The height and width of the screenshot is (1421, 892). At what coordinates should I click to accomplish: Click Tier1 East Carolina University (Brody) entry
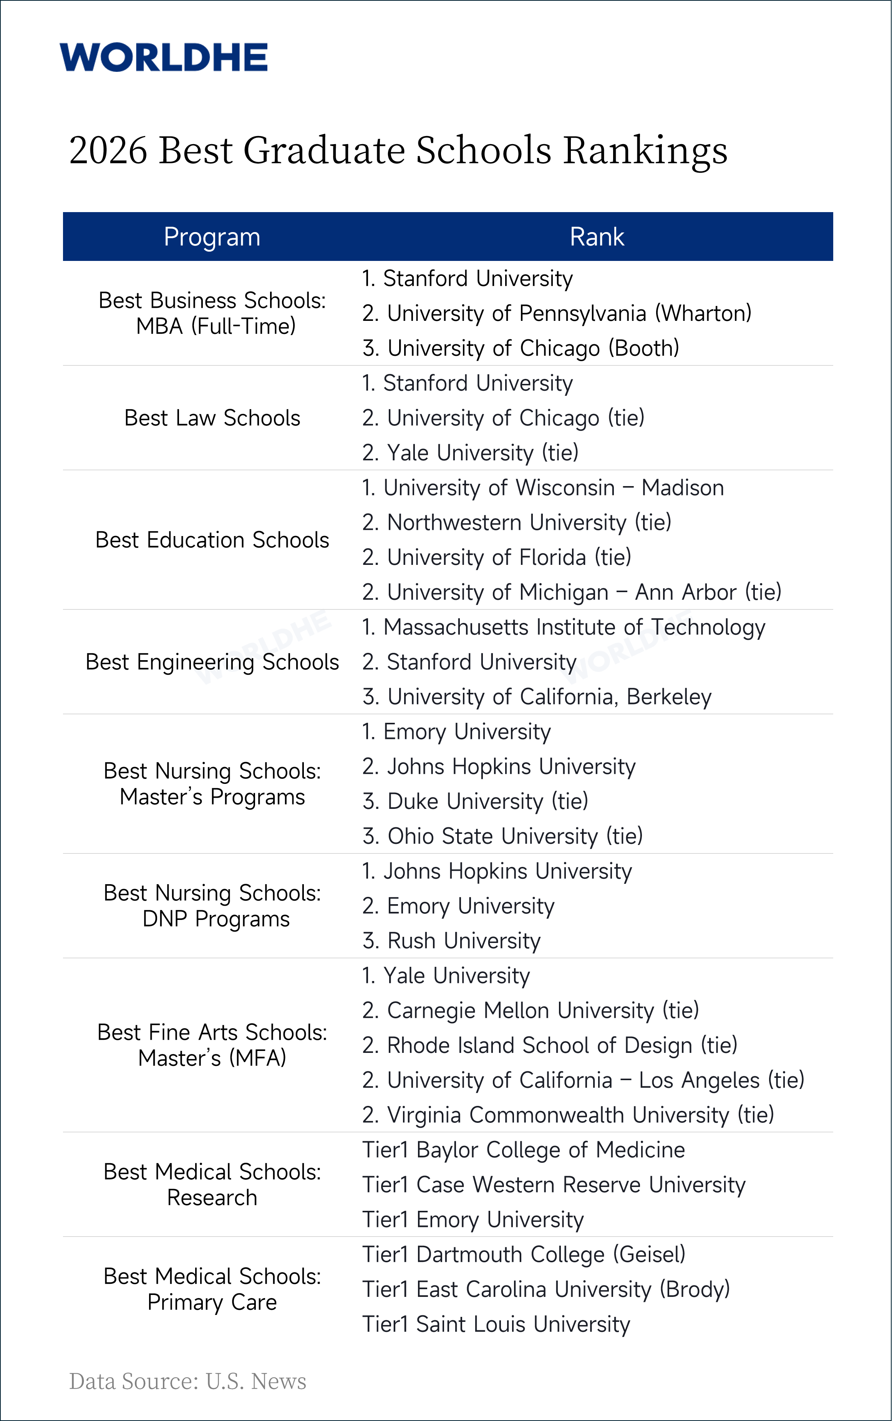tap(546, 1289)
